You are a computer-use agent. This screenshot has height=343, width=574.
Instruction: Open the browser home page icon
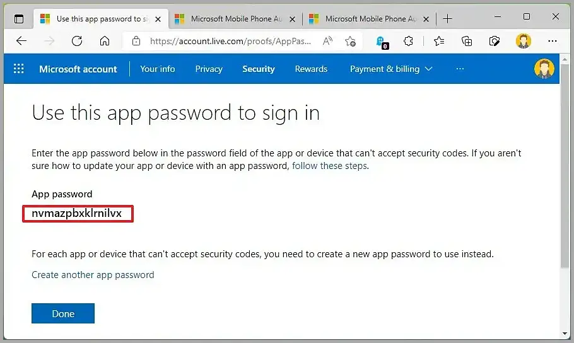105,40
